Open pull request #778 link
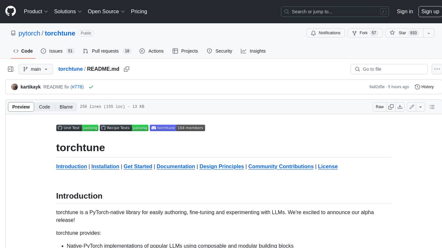Image resolution: width=442 pixels, height=248 pixels. [x=77, y=87]
